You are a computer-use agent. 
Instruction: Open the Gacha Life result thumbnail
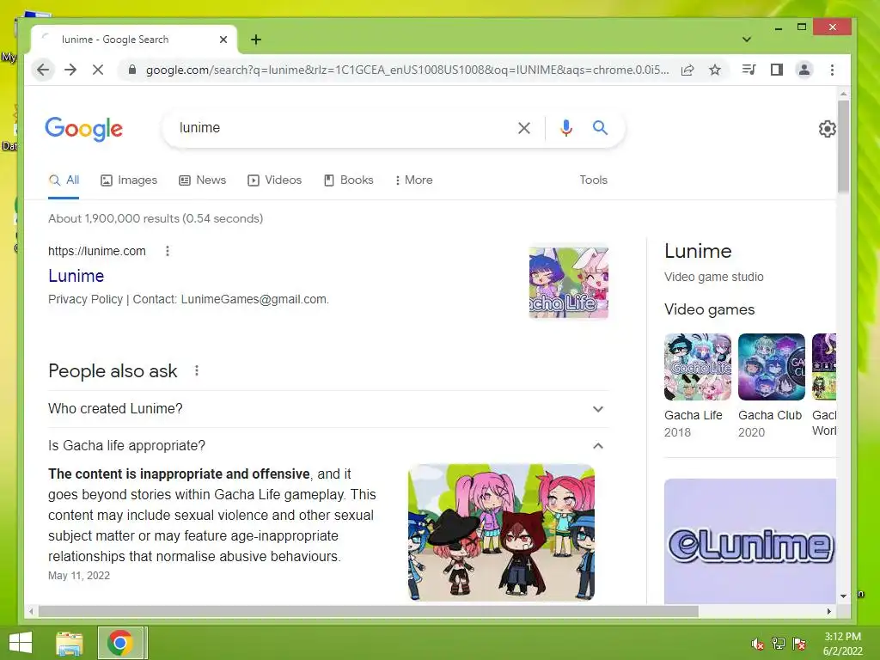click(x=569, y=283)
